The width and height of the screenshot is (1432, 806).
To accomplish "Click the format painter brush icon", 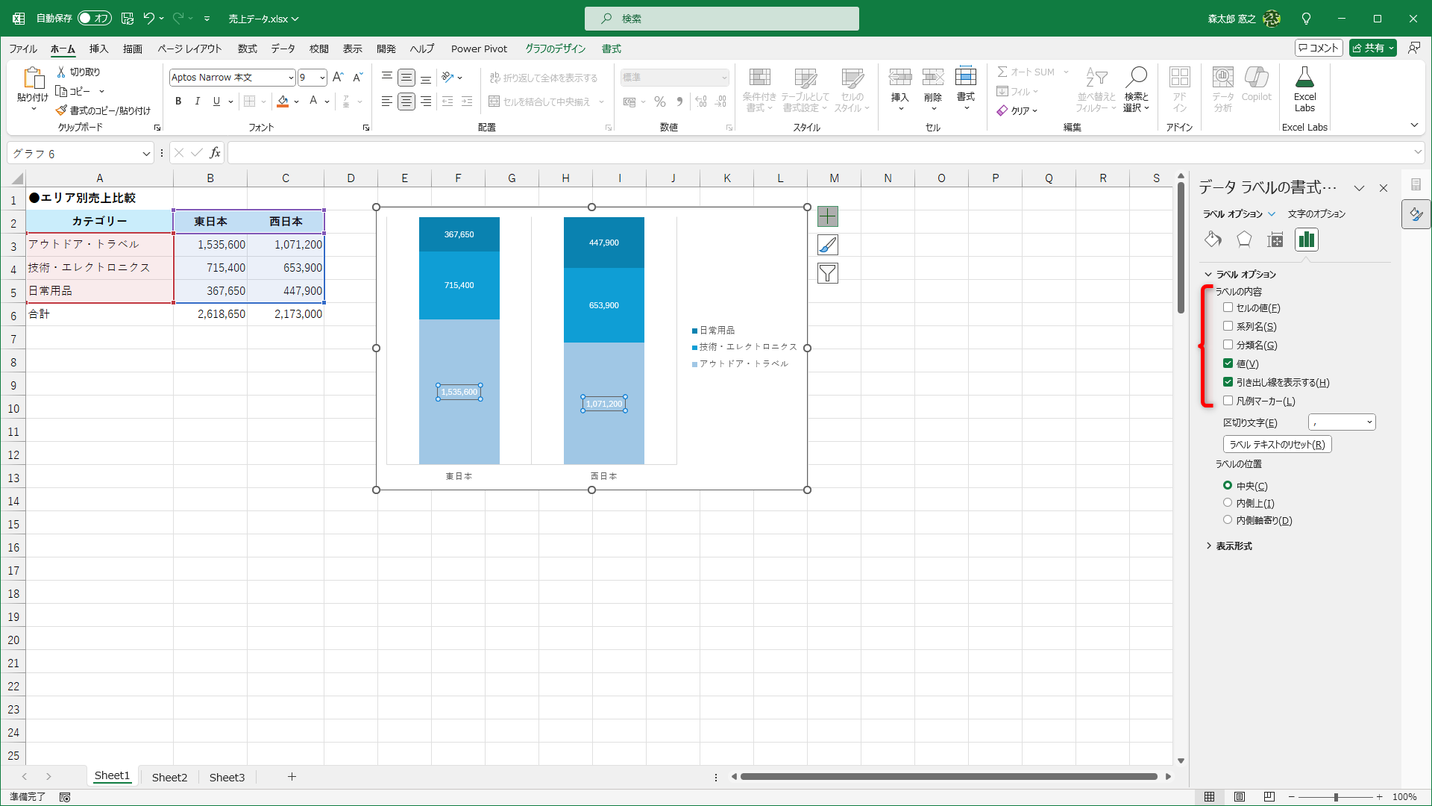I will [62, 110].
